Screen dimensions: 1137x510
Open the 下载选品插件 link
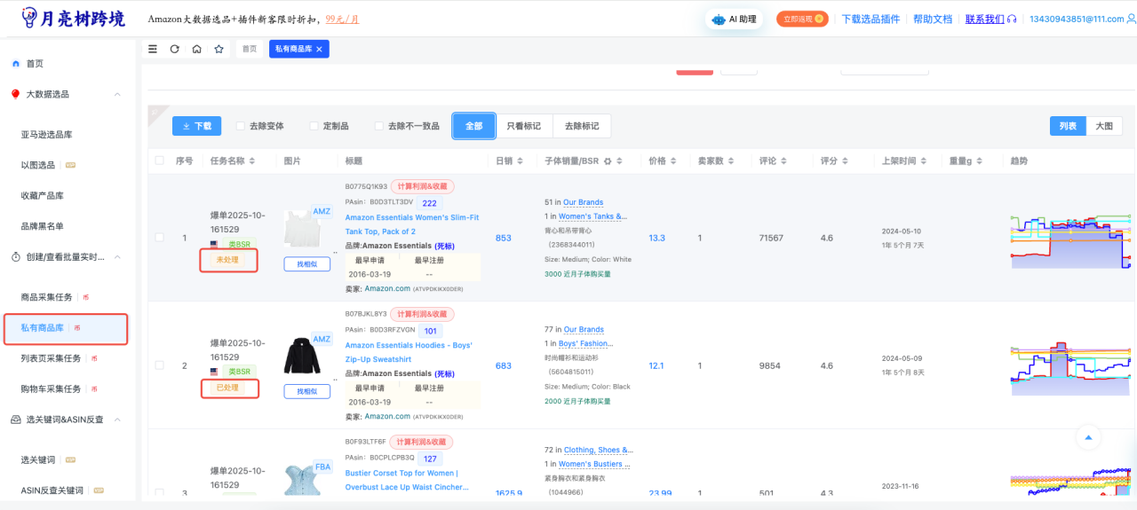[x=870, y=19]
